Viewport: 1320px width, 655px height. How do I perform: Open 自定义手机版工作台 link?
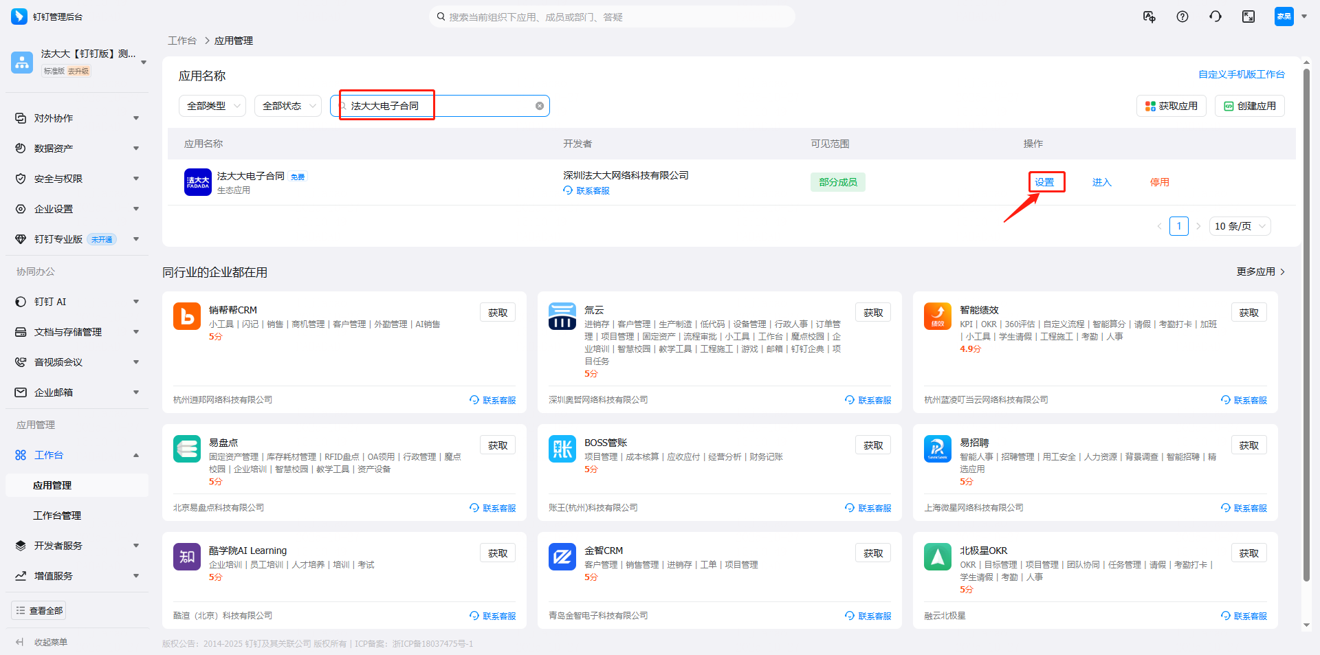[x=1242, y=74]
